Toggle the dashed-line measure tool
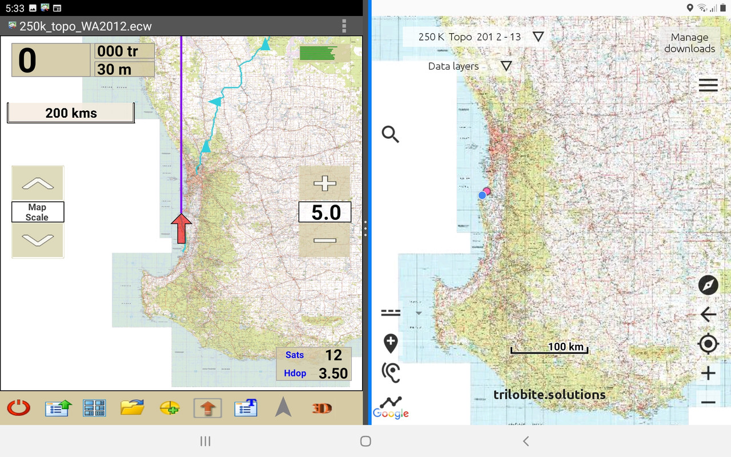Screen dimensions: 731x457 click(391, 312)
